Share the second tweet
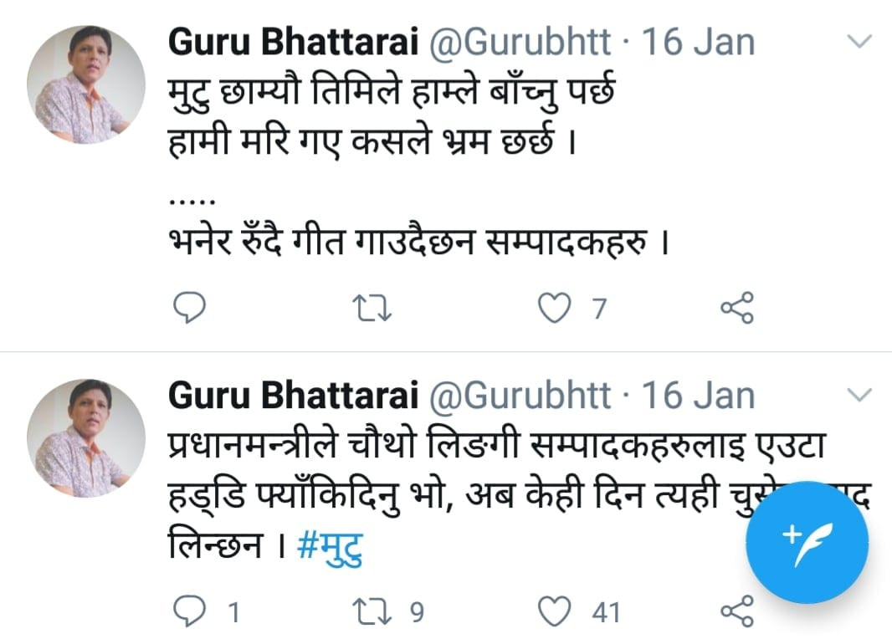 [x=736, y=611]
